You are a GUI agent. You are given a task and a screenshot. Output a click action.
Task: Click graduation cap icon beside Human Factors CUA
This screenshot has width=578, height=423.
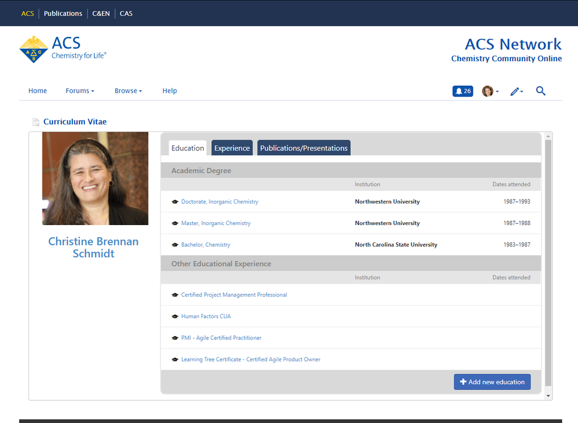pyautogui.click(x=175, y=317)
